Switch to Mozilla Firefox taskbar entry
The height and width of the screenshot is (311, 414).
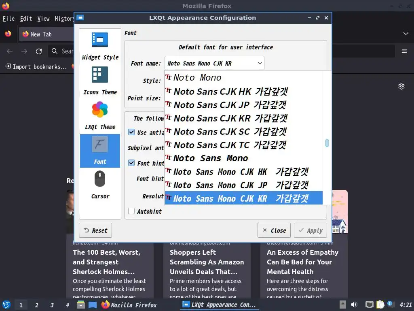(129, 305)
